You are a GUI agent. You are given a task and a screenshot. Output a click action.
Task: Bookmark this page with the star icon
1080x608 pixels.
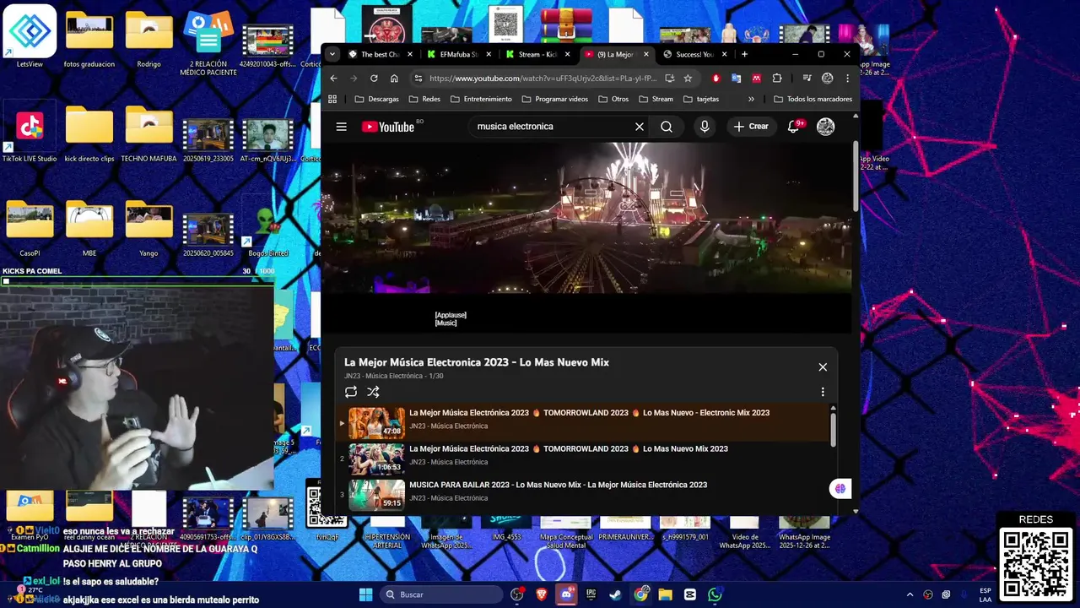click(x=688, y=79)
